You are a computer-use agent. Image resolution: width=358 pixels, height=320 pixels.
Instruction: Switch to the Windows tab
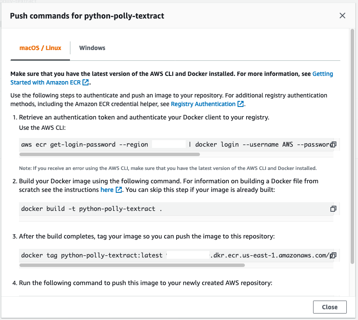coord(92,48)
